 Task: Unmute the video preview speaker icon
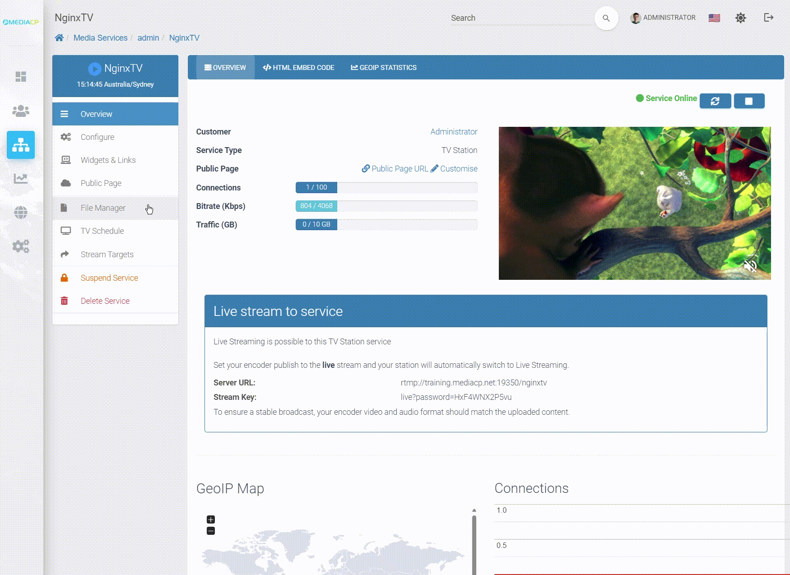[x=750, y=266]
